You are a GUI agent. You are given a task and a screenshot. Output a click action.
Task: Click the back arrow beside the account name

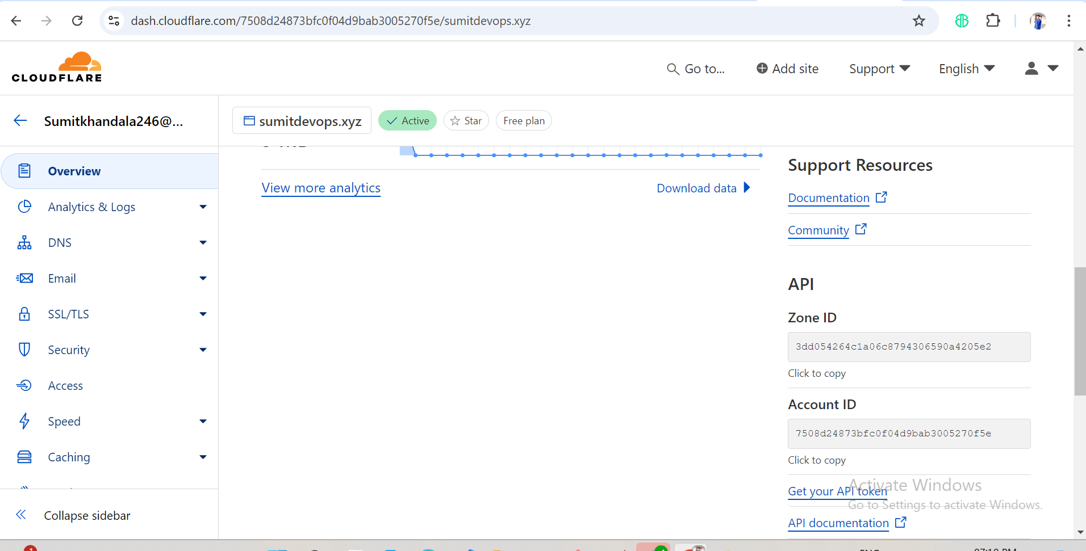tap(20, 120)
